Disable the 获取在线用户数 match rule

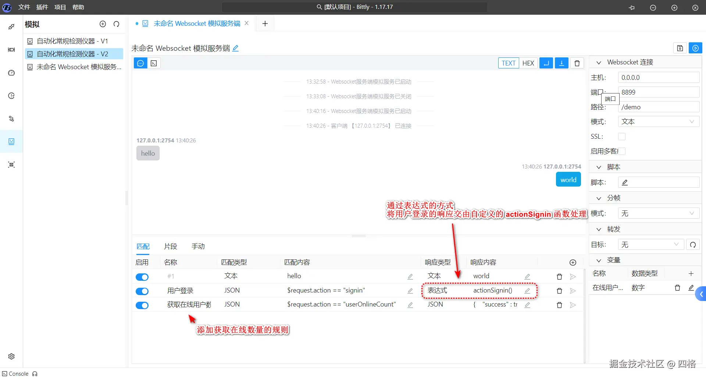click(x=142, y=305)
